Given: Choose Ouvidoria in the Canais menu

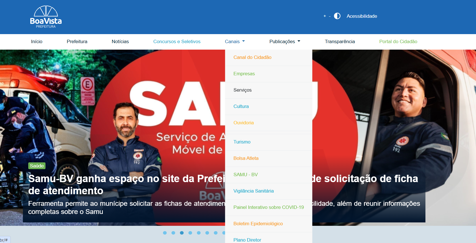Looking at the screenshot, I should point(244,123).
